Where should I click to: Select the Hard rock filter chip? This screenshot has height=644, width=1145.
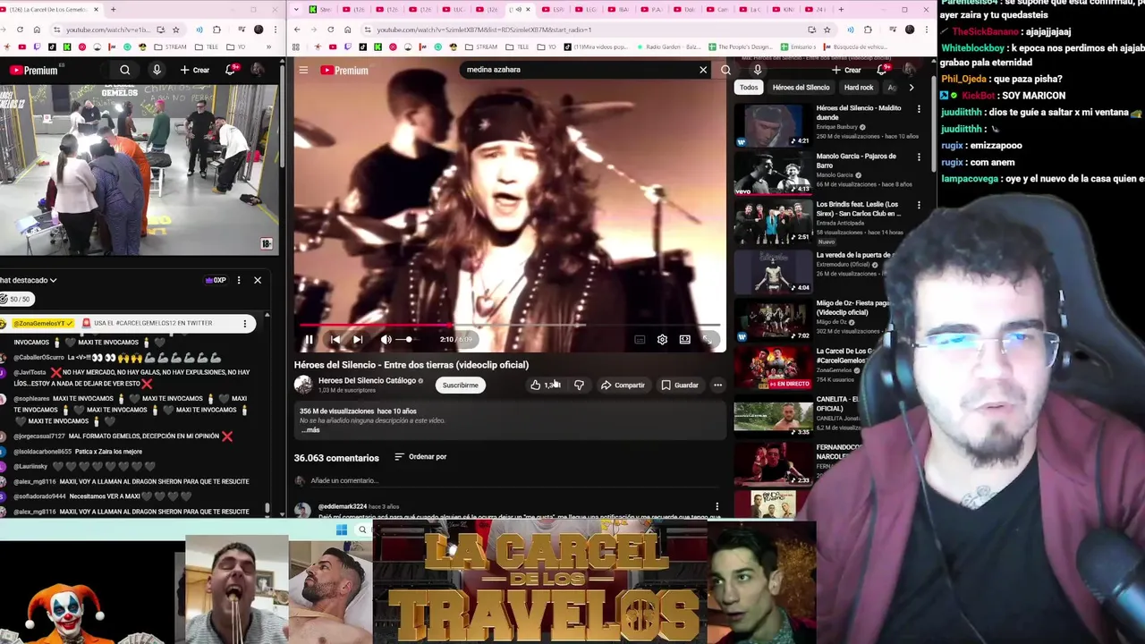859,88
